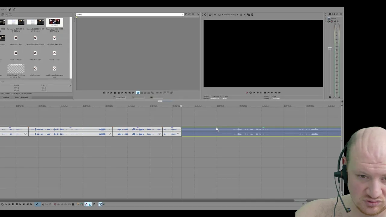
Task: Click Master automation settings gear icon
Action: 332,21
